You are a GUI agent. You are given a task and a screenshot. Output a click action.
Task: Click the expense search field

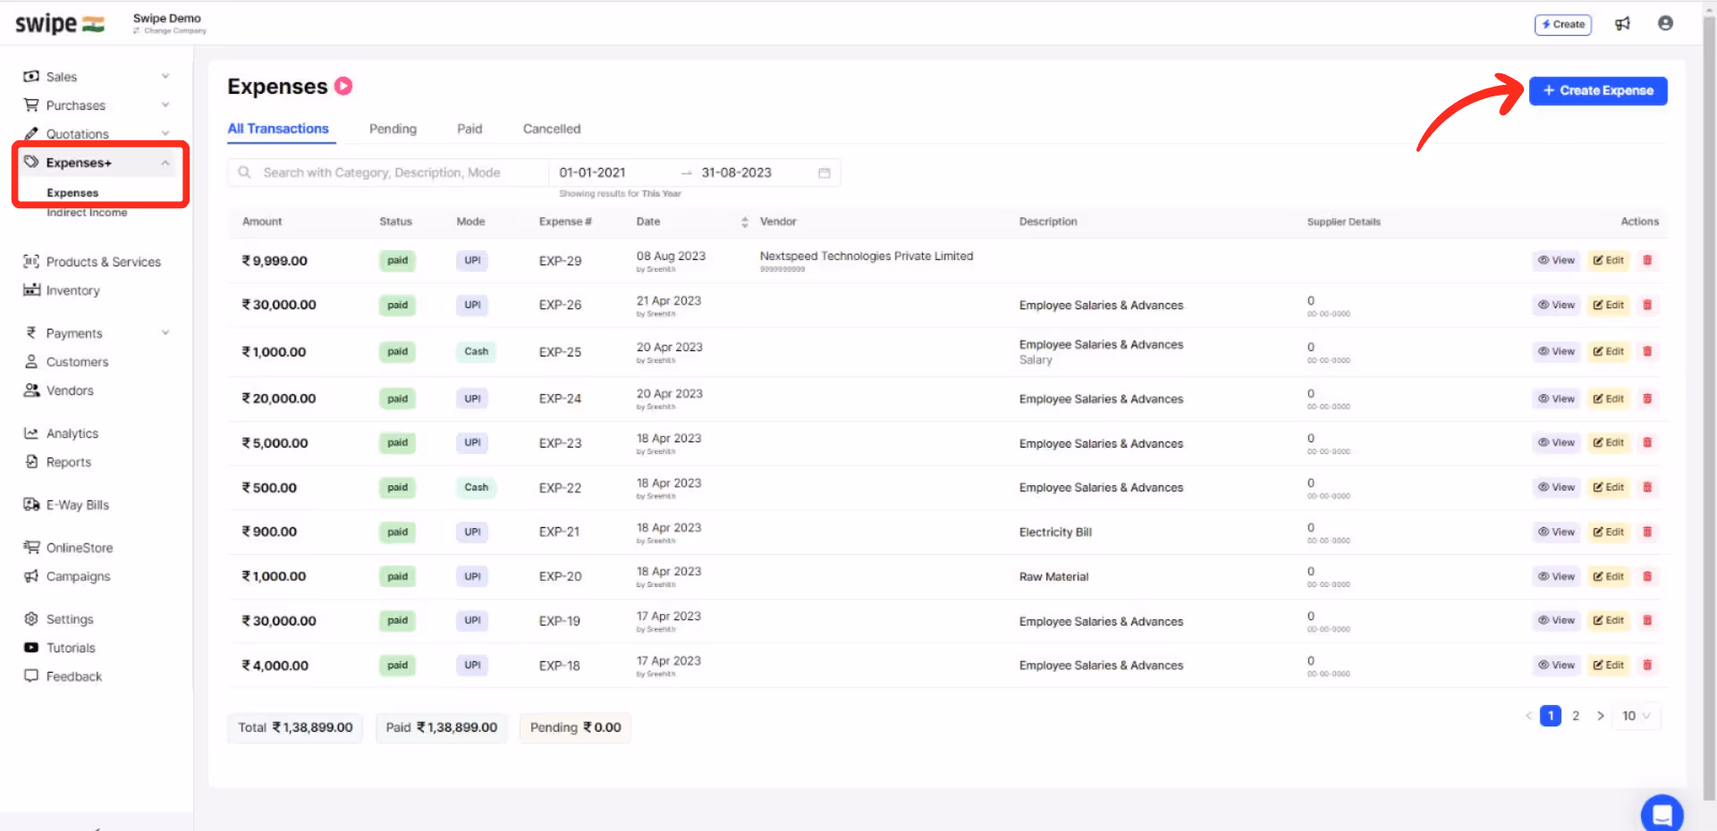(388, 173)
